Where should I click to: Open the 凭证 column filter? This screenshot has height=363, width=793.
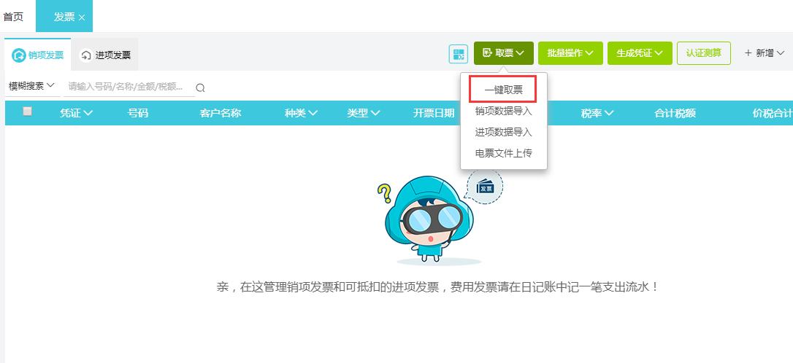click(x=77, y=113)
